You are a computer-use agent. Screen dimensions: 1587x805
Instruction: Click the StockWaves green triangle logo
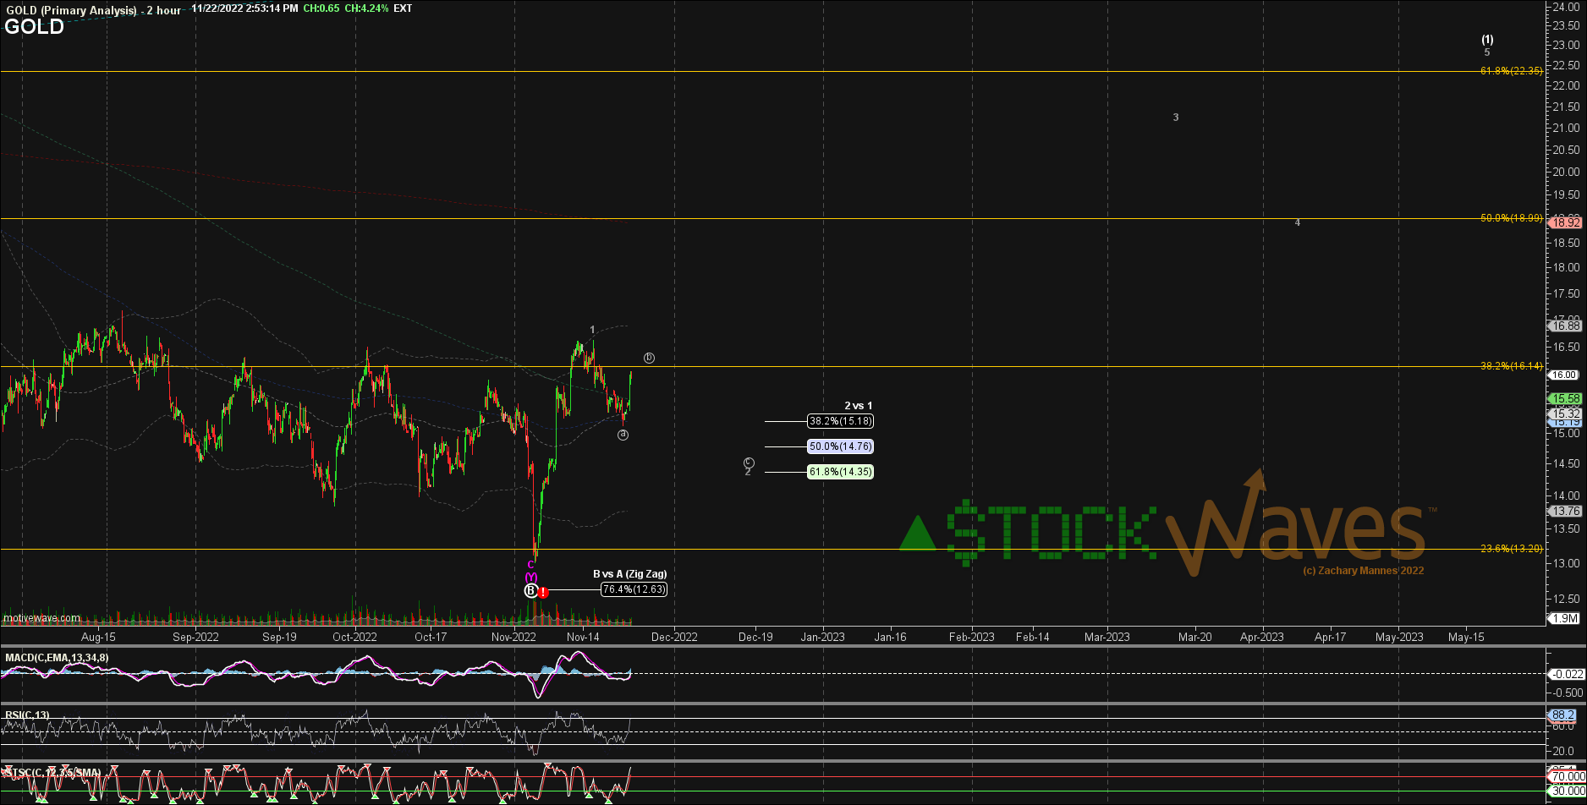point(917,534)
